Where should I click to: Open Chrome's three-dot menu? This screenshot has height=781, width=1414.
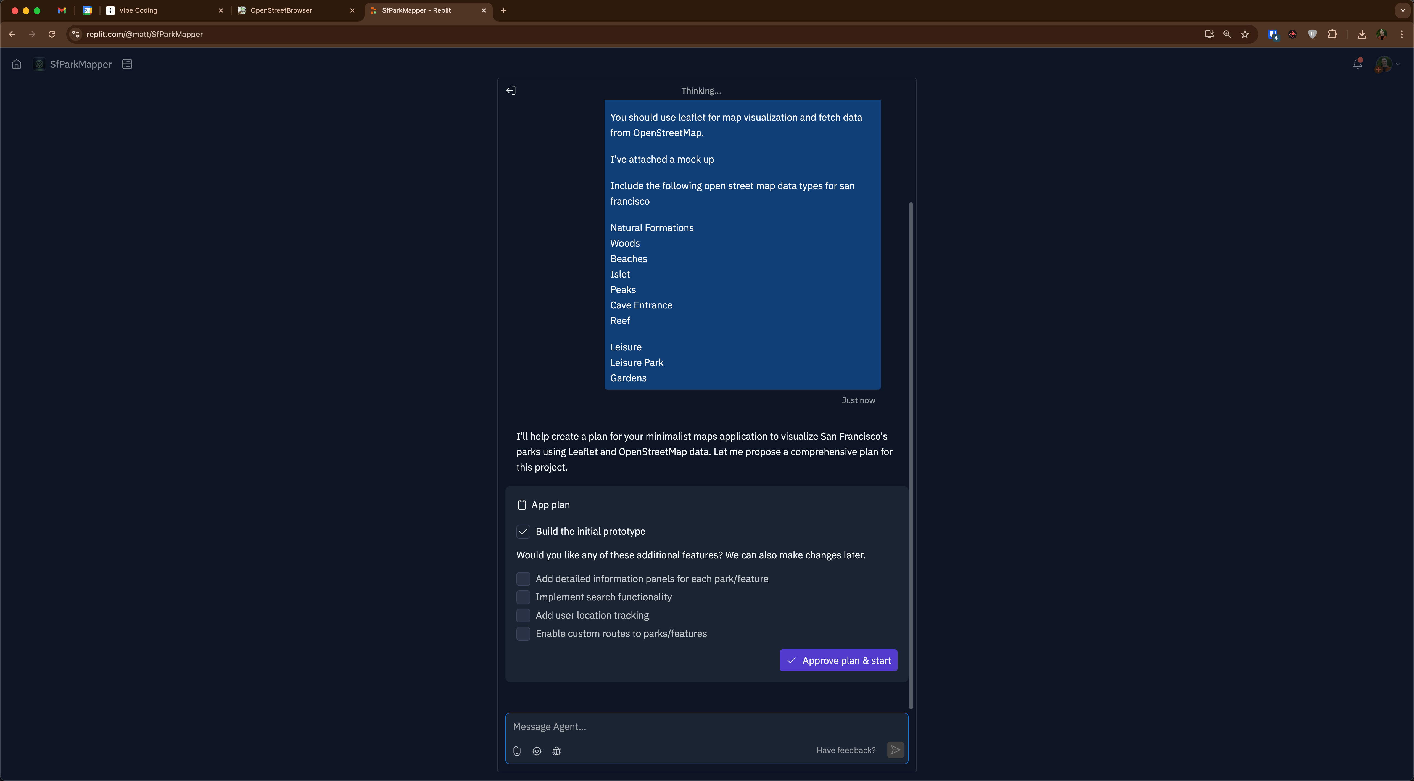(1401, 34)
